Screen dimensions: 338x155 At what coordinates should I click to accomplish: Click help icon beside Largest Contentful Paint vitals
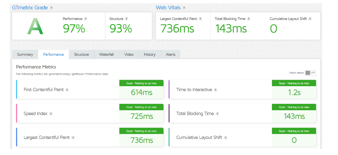coord(200,19)
